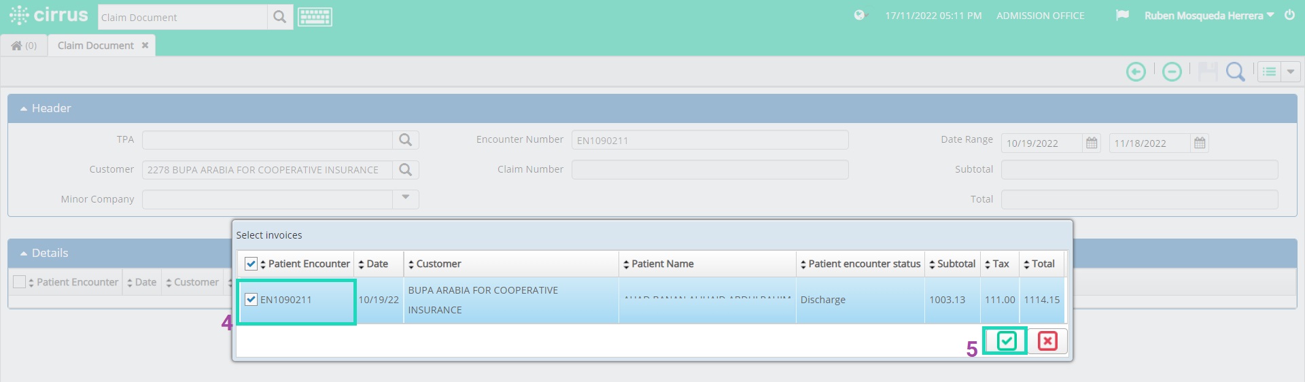
Task: Close the Claim Document tab
Action: coord(145,46)
